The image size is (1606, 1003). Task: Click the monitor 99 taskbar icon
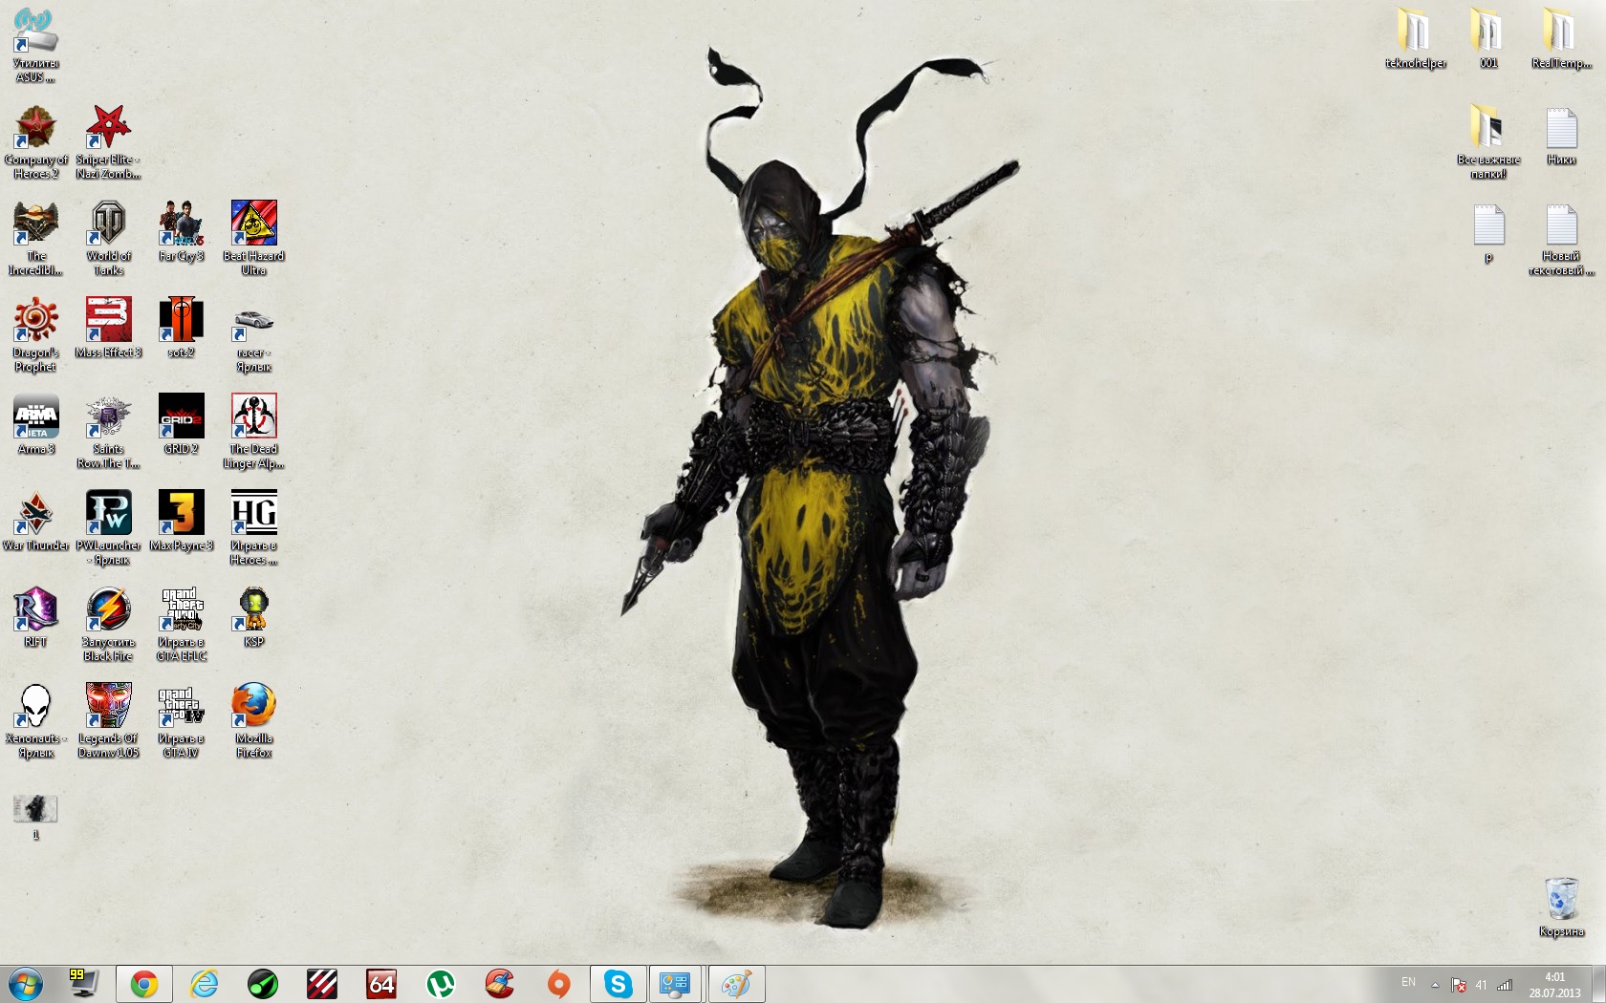coord(83,984)
